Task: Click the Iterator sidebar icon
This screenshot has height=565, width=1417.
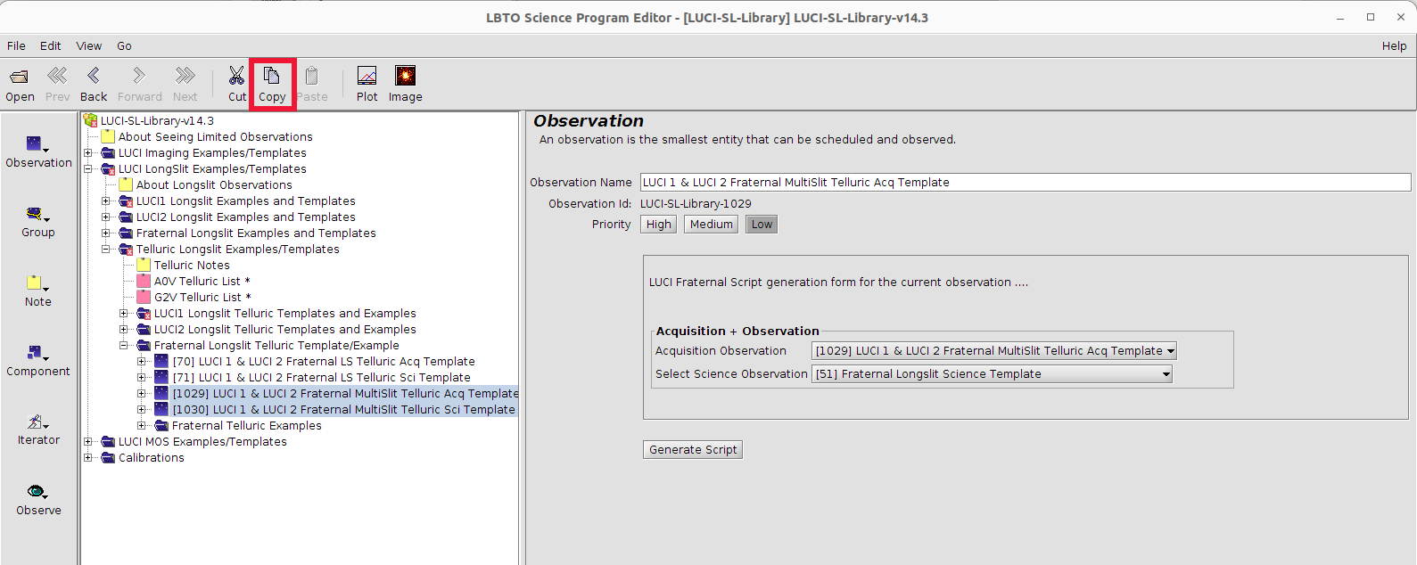Action: pos(37,422)
